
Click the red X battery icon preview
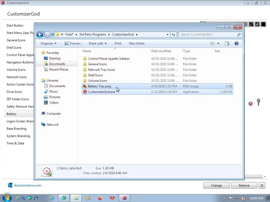tap(250, 104)
